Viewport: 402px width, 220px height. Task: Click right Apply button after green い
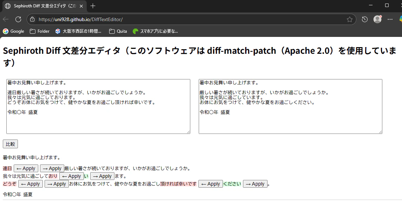point(102,176)
